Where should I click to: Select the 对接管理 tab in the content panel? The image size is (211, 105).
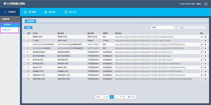pos(30,21)
